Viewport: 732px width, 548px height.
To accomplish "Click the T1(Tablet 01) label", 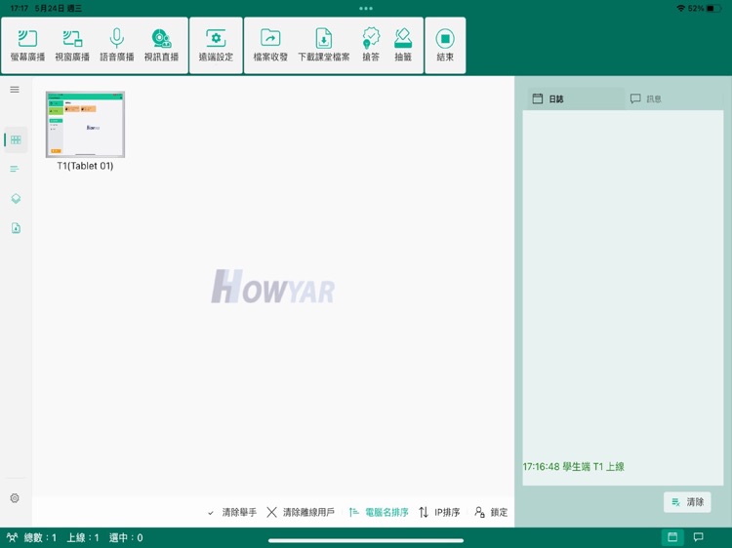I will click(85, 166).
